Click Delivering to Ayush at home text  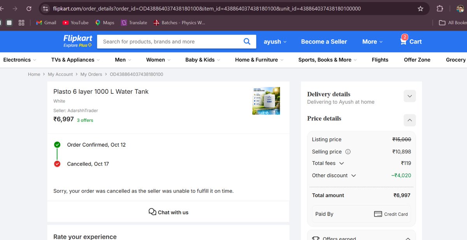(x=341, y=102)
